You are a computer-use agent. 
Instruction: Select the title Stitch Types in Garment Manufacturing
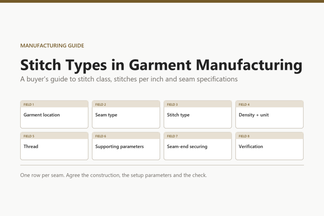point(161,65)
